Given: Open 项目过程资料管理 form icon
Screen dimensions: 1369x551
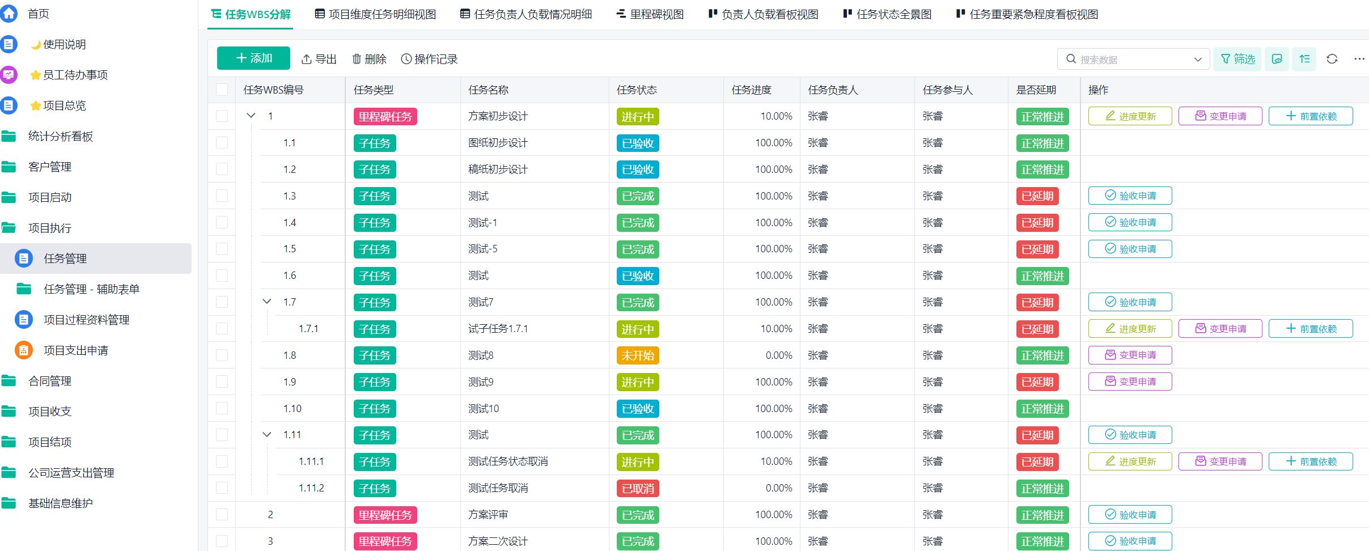Looking at the screenshot, I should (x=24, y=320).
